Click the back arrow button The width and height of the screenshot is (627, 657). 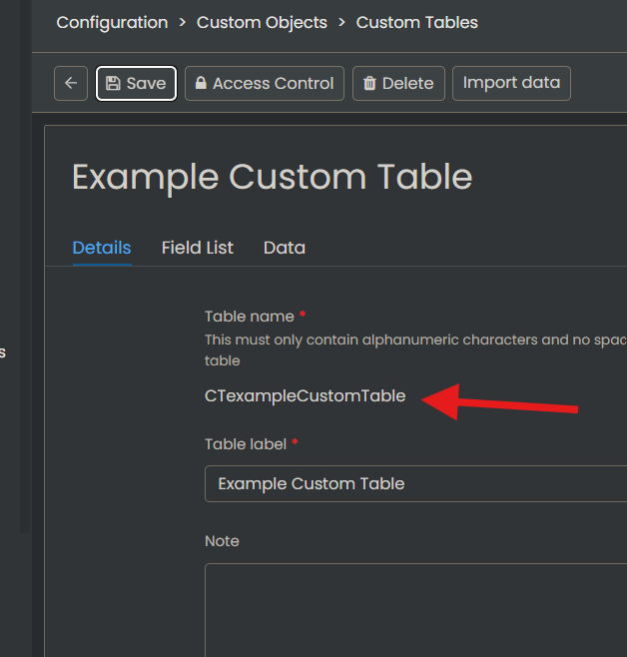coord(71,84)
